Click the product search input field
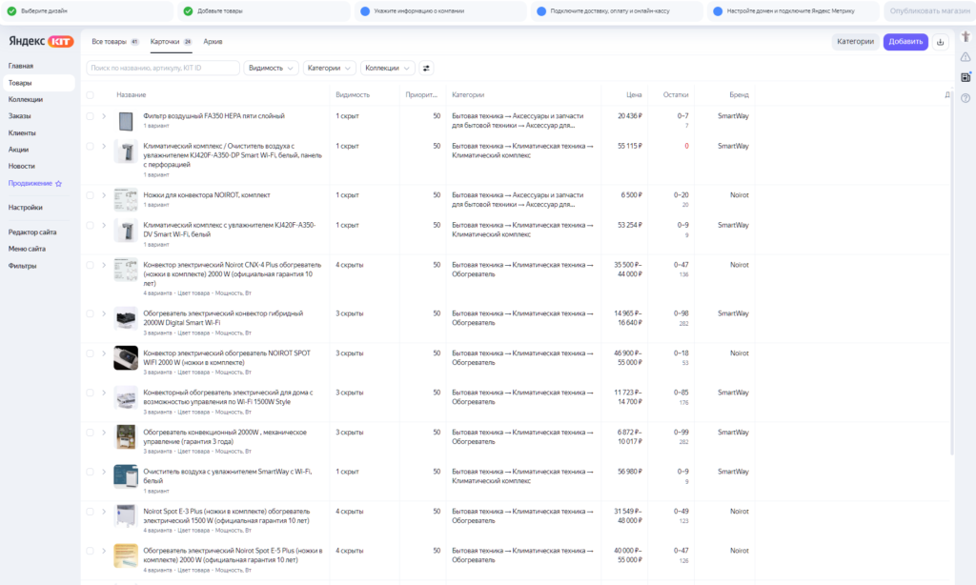The height and width of the screenshot is (585, 976). [163, 68]
